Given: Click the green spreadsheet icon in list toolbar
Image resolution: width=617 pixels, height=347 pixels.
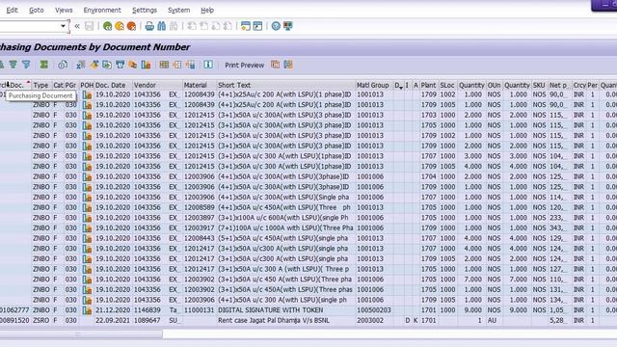Looking at the screenshot, I should pyautogui.click(x=44, y=65).
